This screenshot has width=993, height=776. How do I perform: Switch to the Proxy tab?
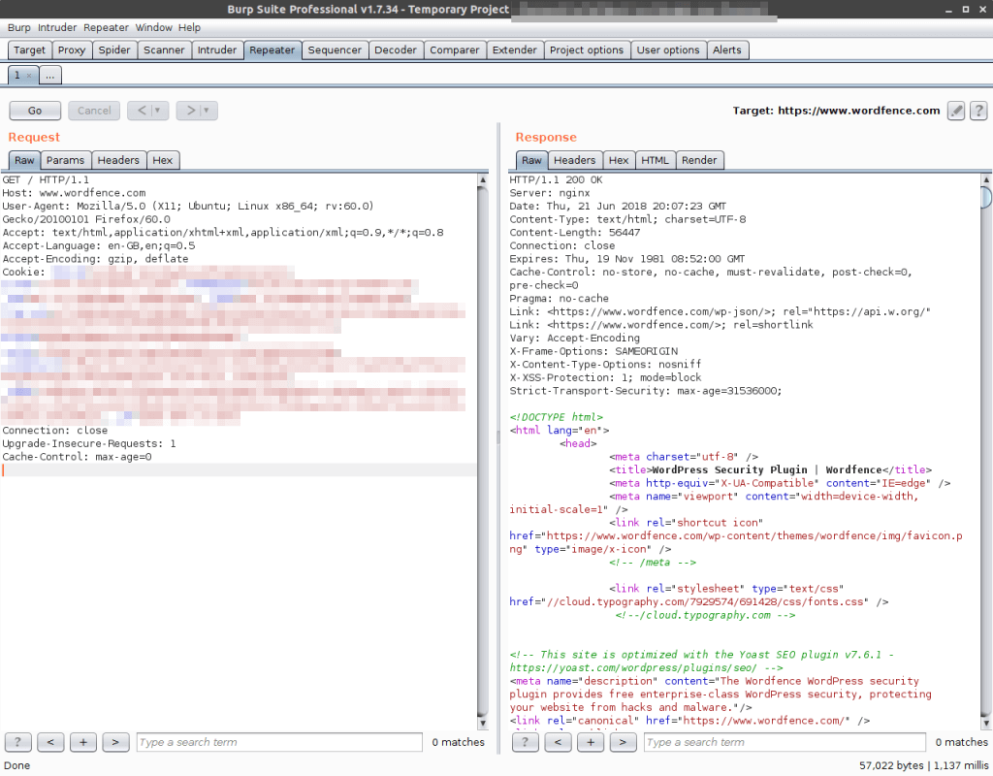72,50
